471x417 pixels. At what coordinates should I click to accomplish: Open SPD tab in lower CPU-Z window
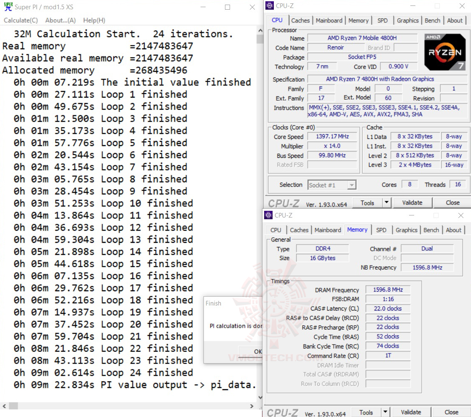381,230
